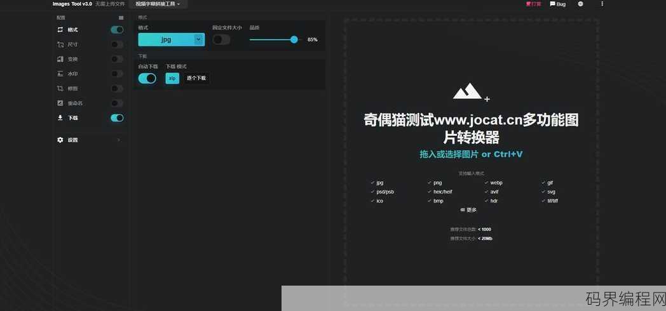Enable the 重命名 rename toggle
This screenshot has width=666, height=311.
point(117,103)
